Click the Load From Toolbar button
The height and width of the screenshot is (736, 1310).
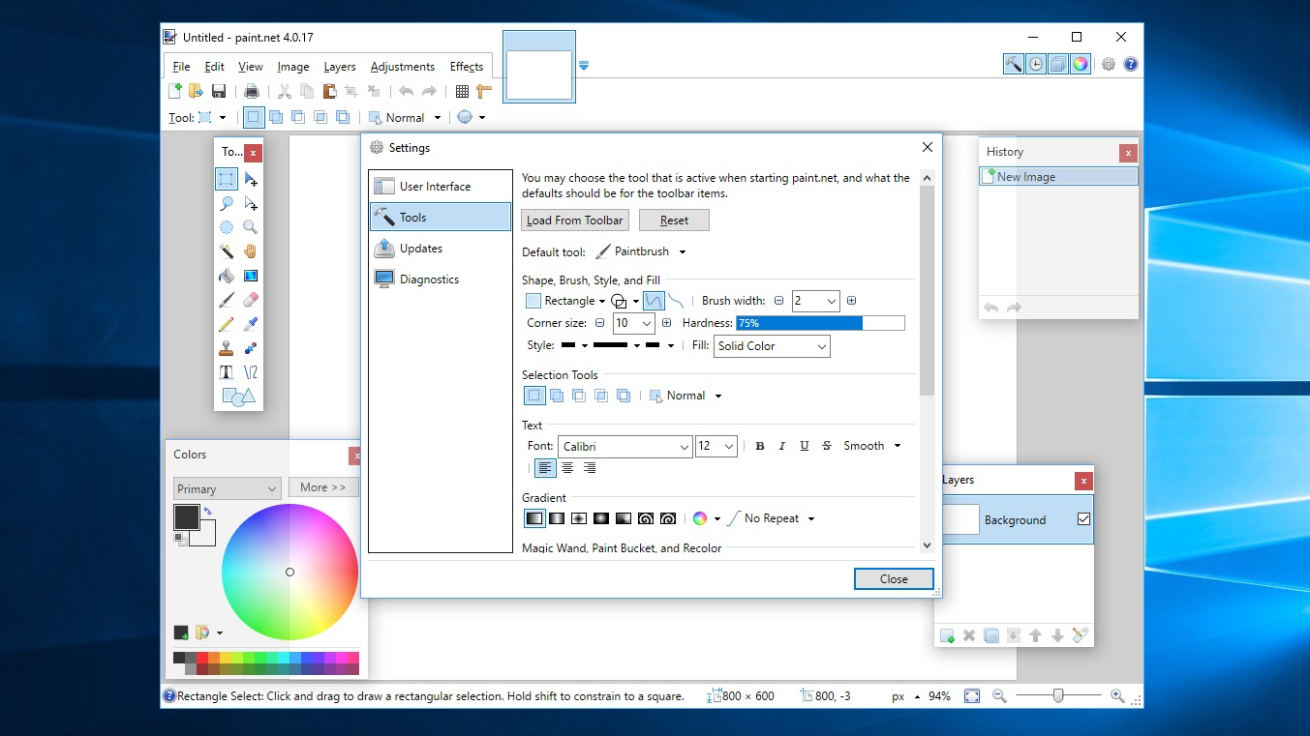point(575,221)
